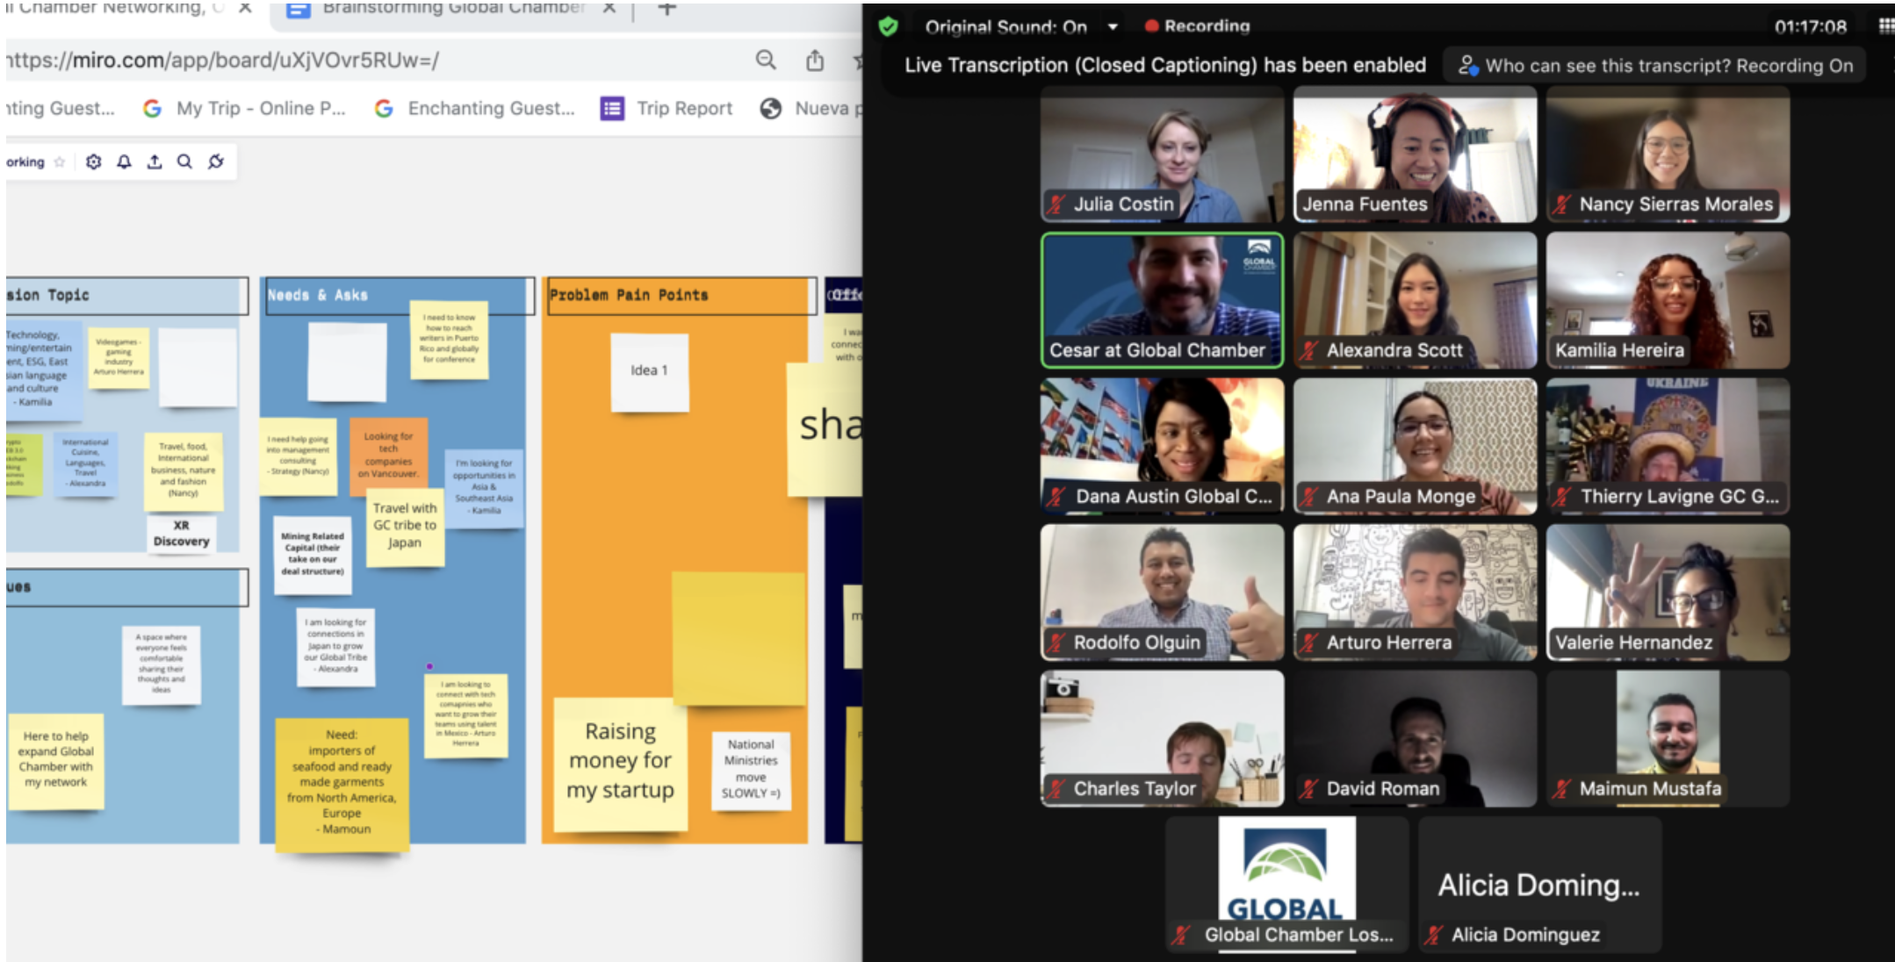Open a new browser tab
The width and height of the screenshot is (1895, 962).
pos(667,9)
